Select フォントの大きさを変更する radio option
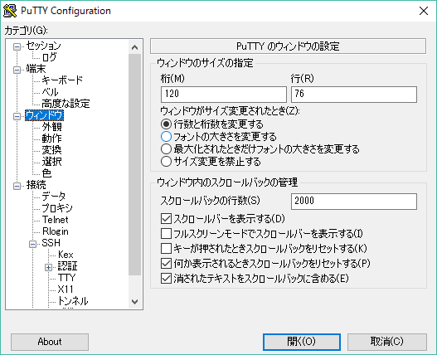437x355 pixels. tap(219, 137)
